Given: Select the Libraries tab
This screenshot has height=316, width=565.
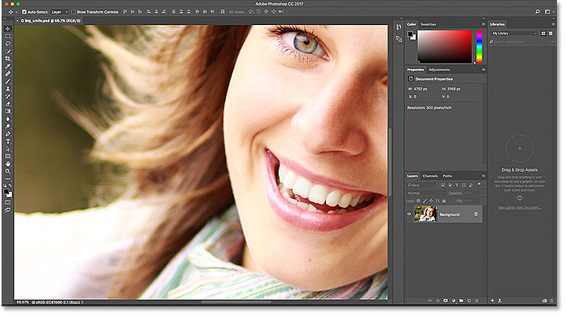Looking at the screenshot, I should point(497,24).
